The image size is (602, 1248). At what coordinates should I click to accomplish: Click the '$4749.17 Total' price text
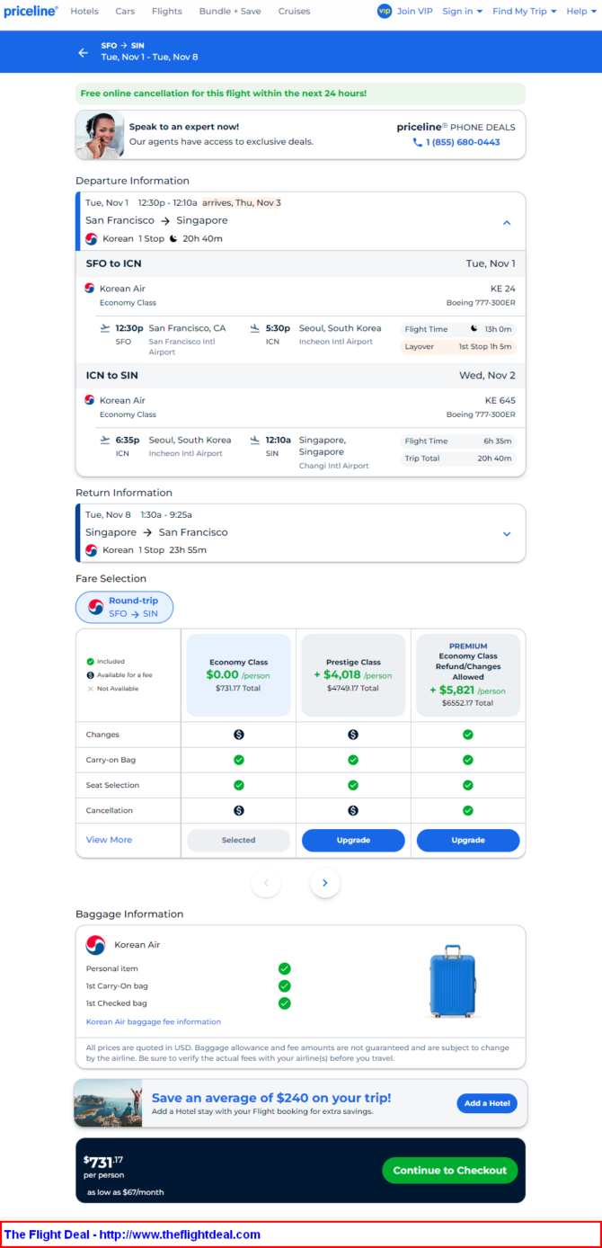353,688
